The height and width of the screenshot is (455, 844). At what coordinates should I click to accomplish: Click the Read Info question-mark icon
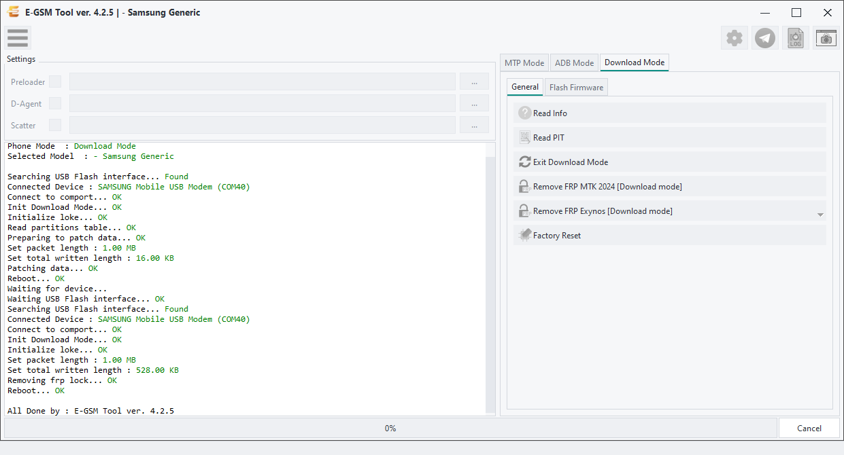tap(524, 113)
